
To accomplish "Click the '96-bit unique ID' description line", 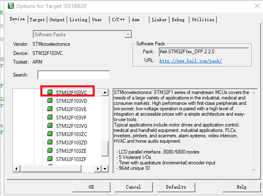I will 133,168.
